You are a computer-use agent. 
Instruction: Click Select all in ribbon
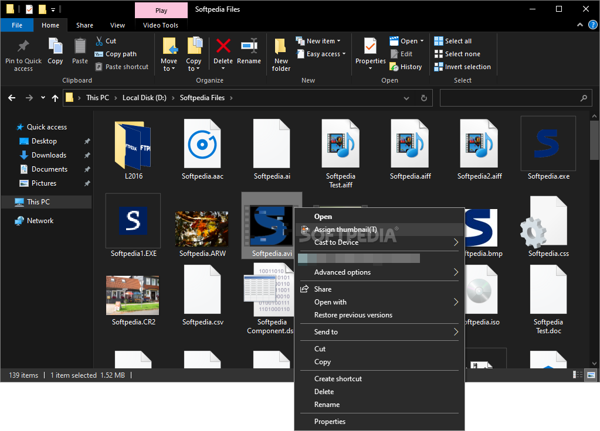pyautogui.click(x=453, y=41)
